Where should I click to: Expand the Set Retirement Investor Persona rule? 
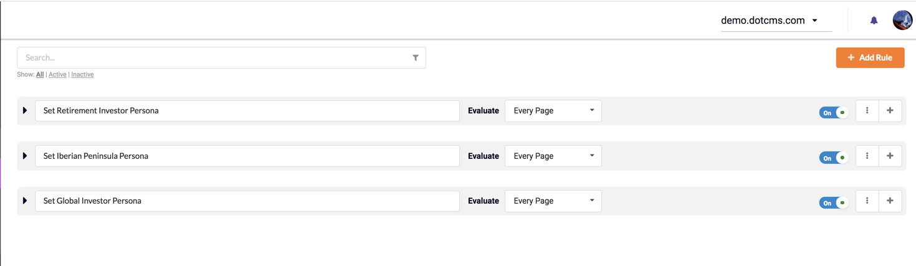(25, 111)
